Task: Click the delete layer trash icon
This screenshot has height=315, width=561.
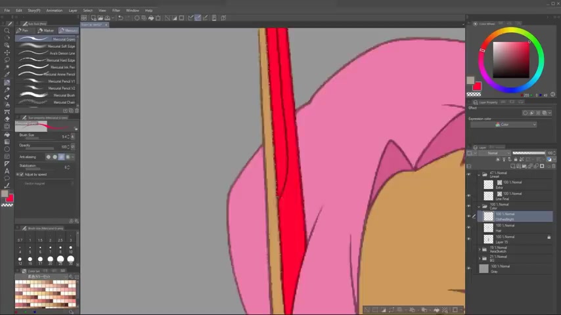Action: point(554,166)
